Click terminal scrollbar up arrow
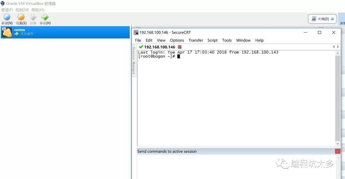The width and height of the screenshot is (345, 179). (x=338, y=53)
